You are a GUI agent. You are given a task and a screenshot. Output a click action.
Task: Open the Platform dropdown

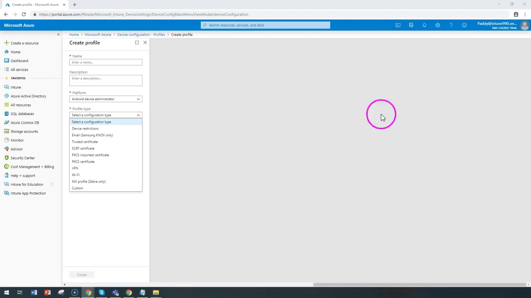coord(106,99)
